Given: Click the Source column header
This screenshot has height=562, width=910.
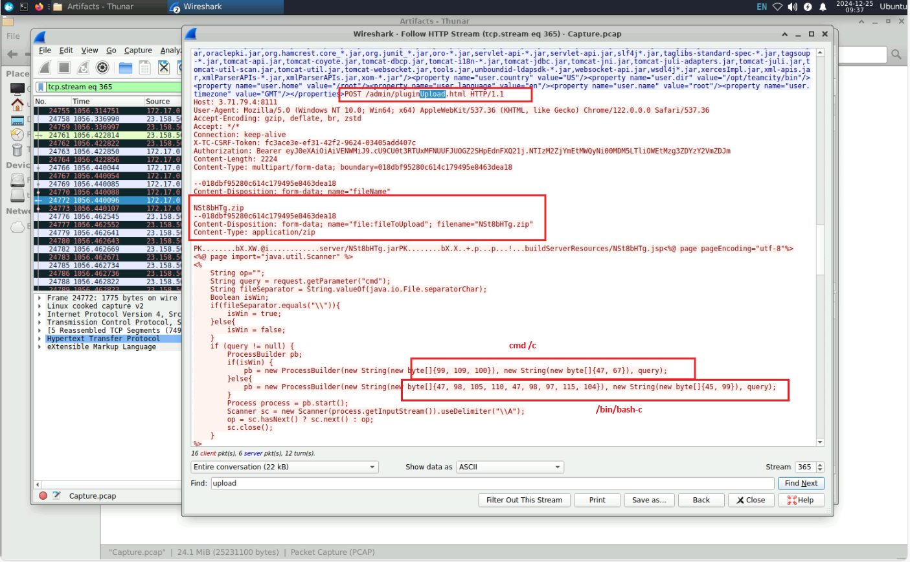Looking at the screenshot, I should [163, 102].
